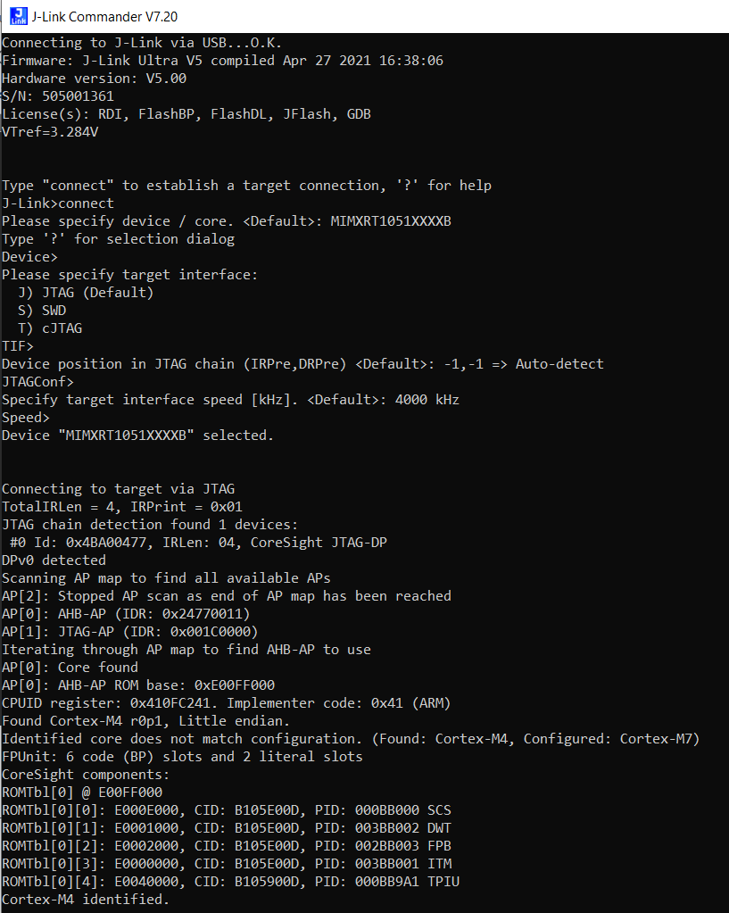Click the Cortex-M4 identified status line
The image size is (729, 913).
[x=85, y=899]
